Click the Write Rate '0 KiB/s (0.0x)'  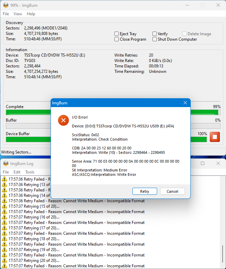161,61
